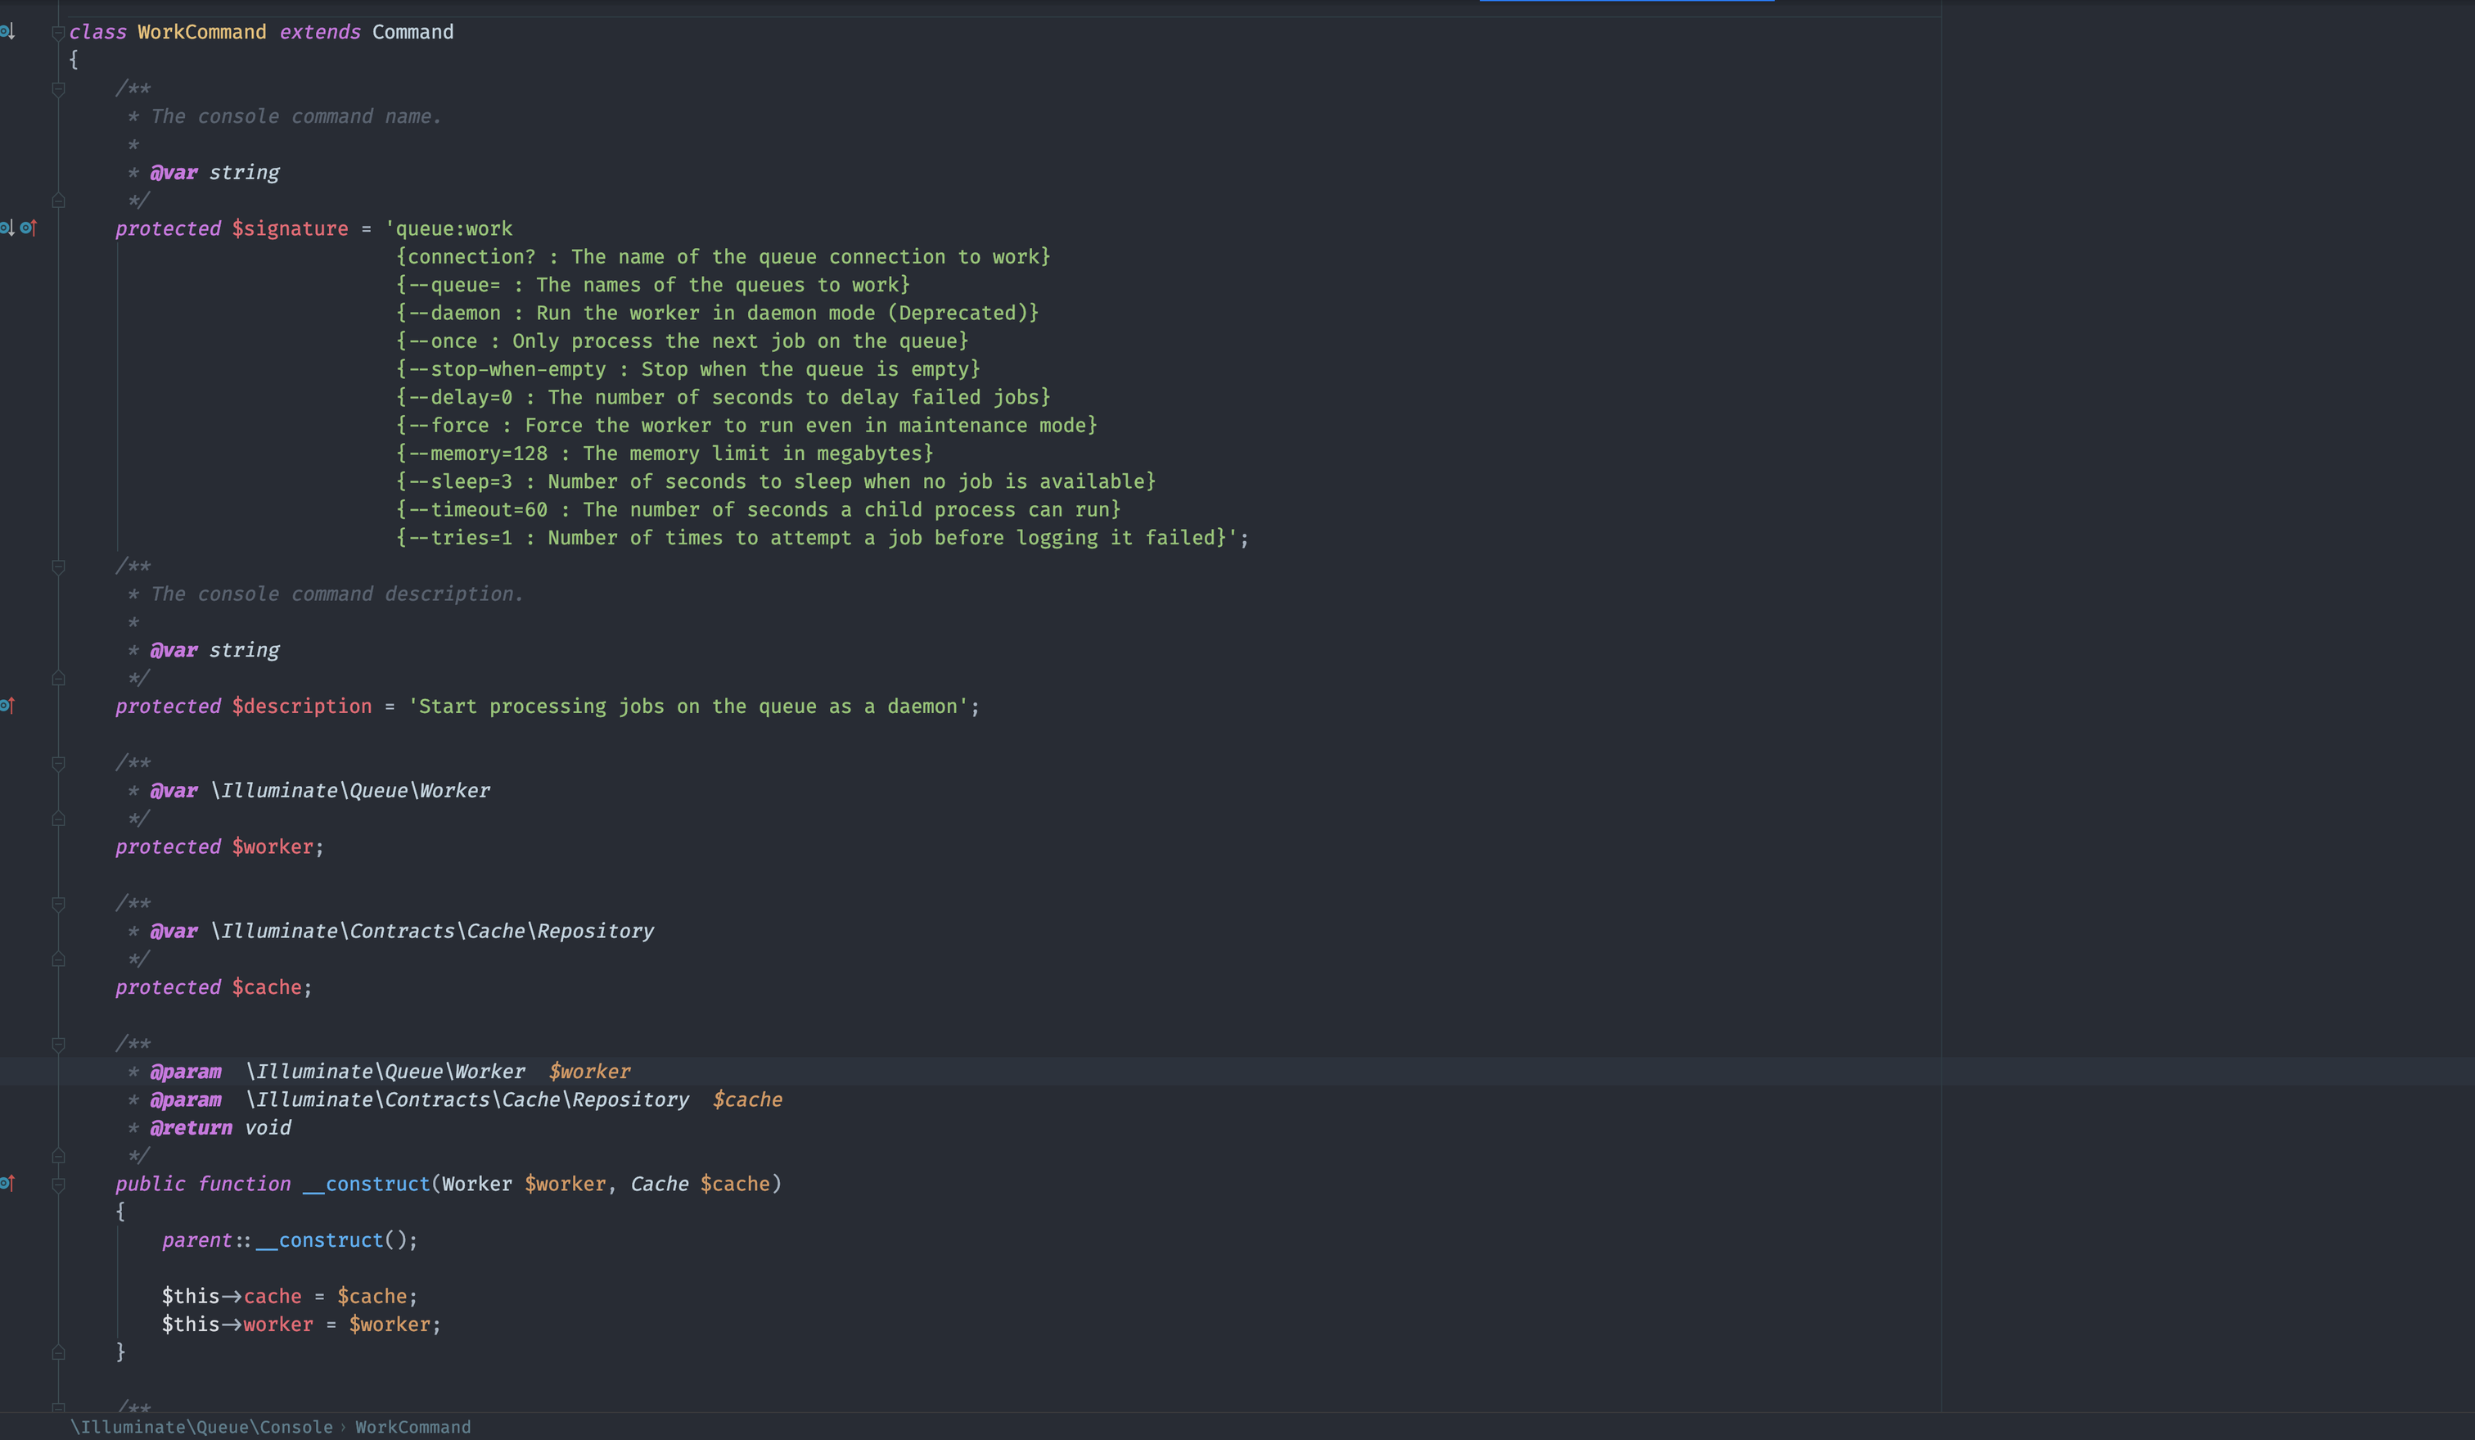Click the WorkCommand breadcrumb item
Screen dimensions: 2475x1440
click(412, 1426)
